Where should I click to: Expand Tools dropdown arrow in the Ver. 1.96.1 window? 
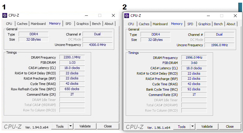192,127
